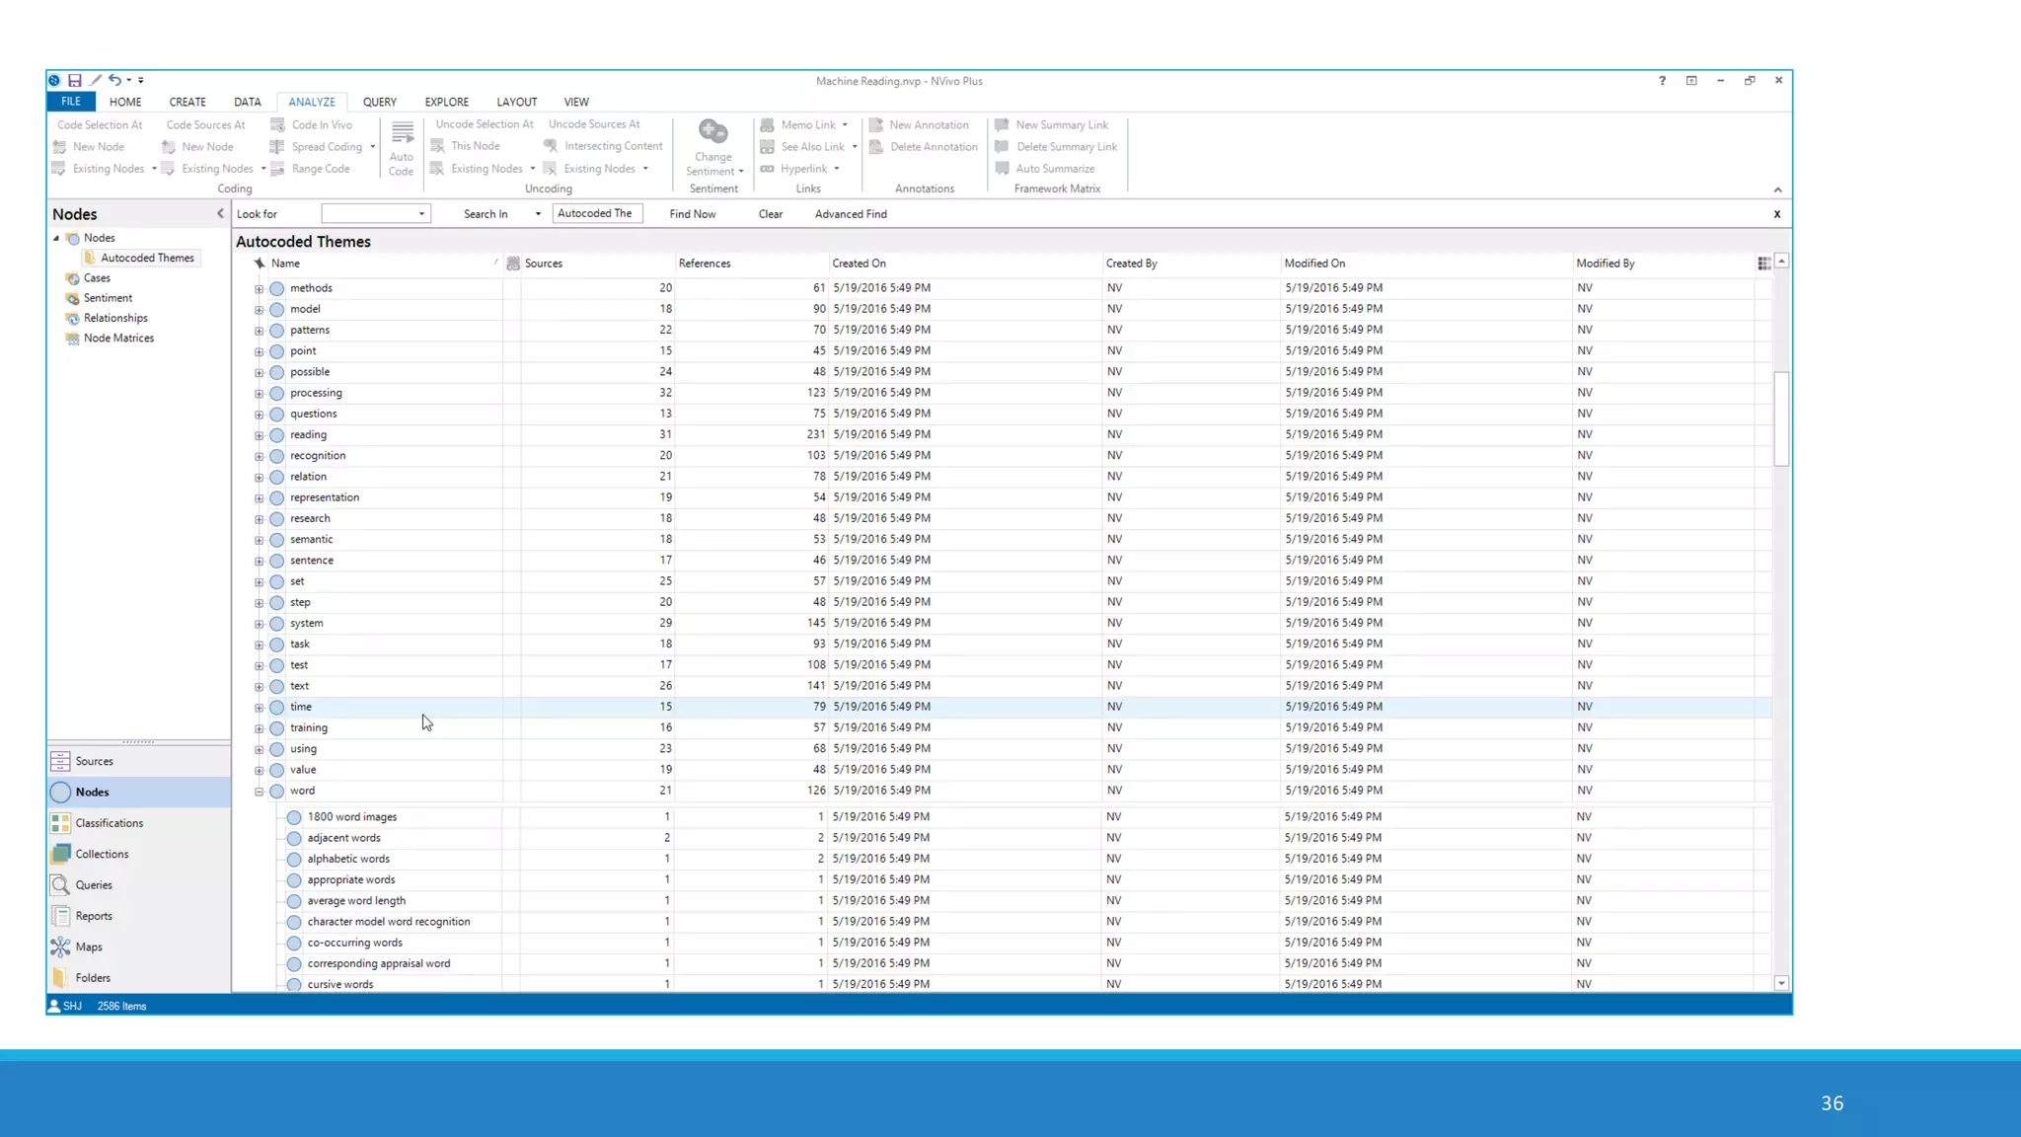This screenshot has width=2021, height=1137.
Task: Open the Look for dropdown
Action: tap(421, 214)
